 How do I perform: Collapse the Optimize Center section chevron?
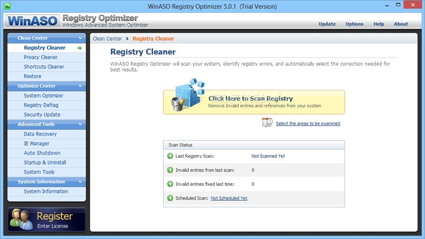coord(80,86)
